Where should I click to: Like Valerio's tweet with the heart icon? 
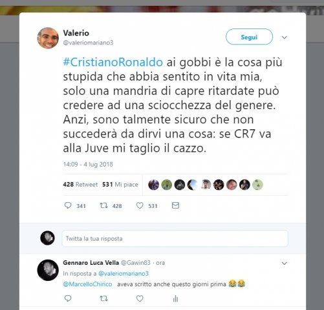(140, 205)
